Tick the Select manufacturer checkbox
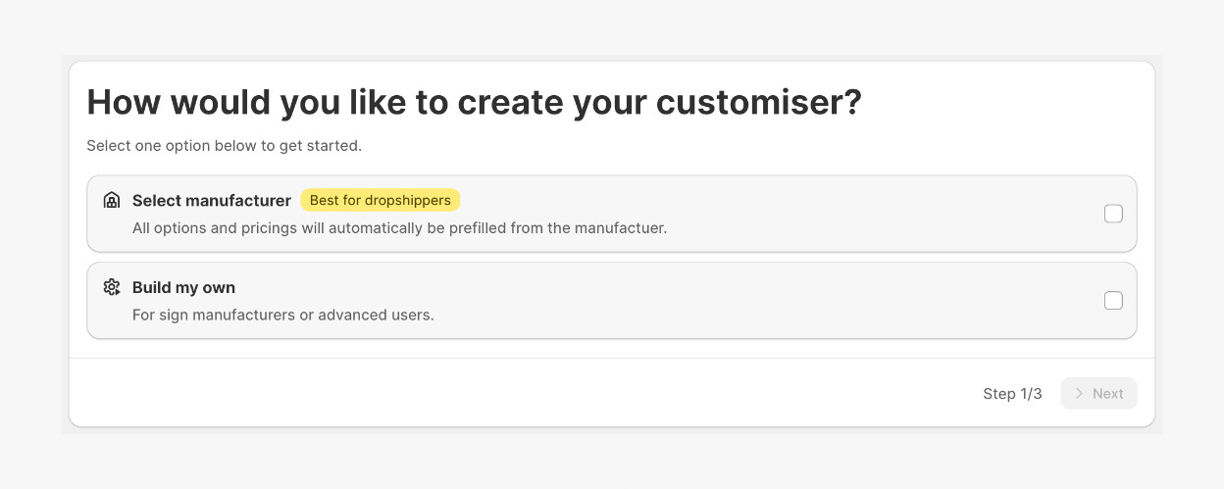The height and width of the screenshot is (489, 1224). (1113, 214)
